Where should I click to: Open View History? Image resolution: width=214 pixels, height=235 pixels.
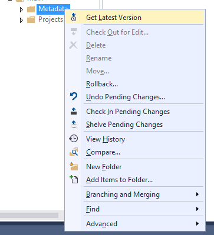point(135,139)
